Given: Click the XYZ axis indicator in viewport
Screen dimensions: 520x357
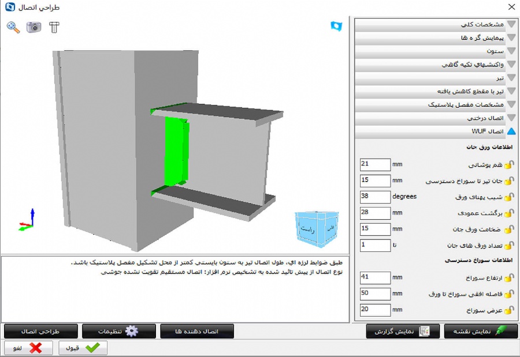Looking at the screenshot, I should [28, 221].
